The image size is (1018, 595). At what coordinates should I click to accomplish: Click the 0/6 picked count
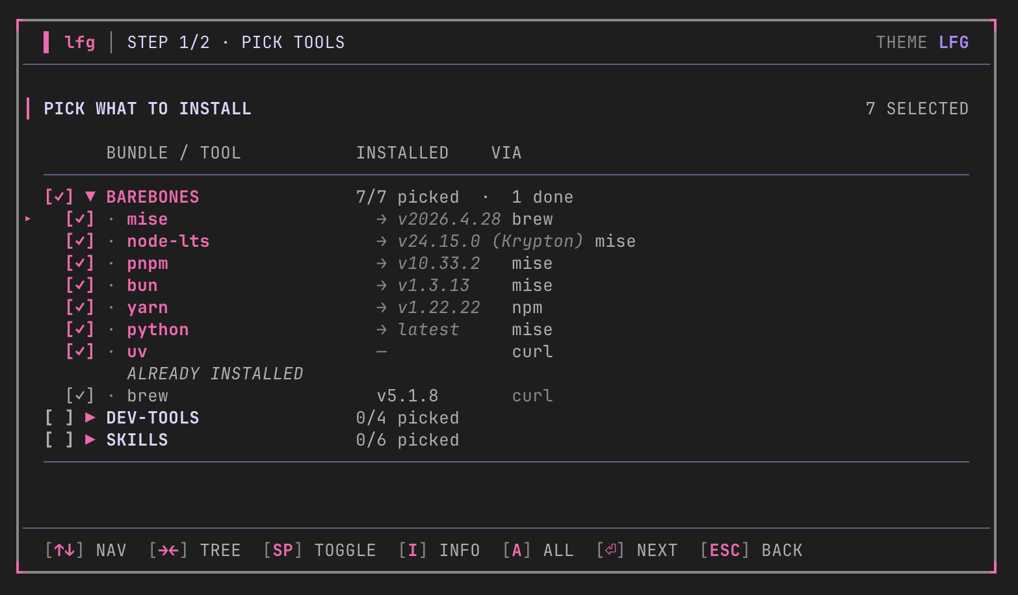coord(408,440)
